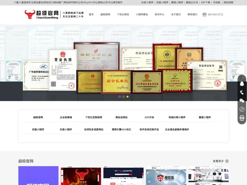Click 同城分销小程序 in service grid
247x185 pixels.
click(x=177, y=117)
